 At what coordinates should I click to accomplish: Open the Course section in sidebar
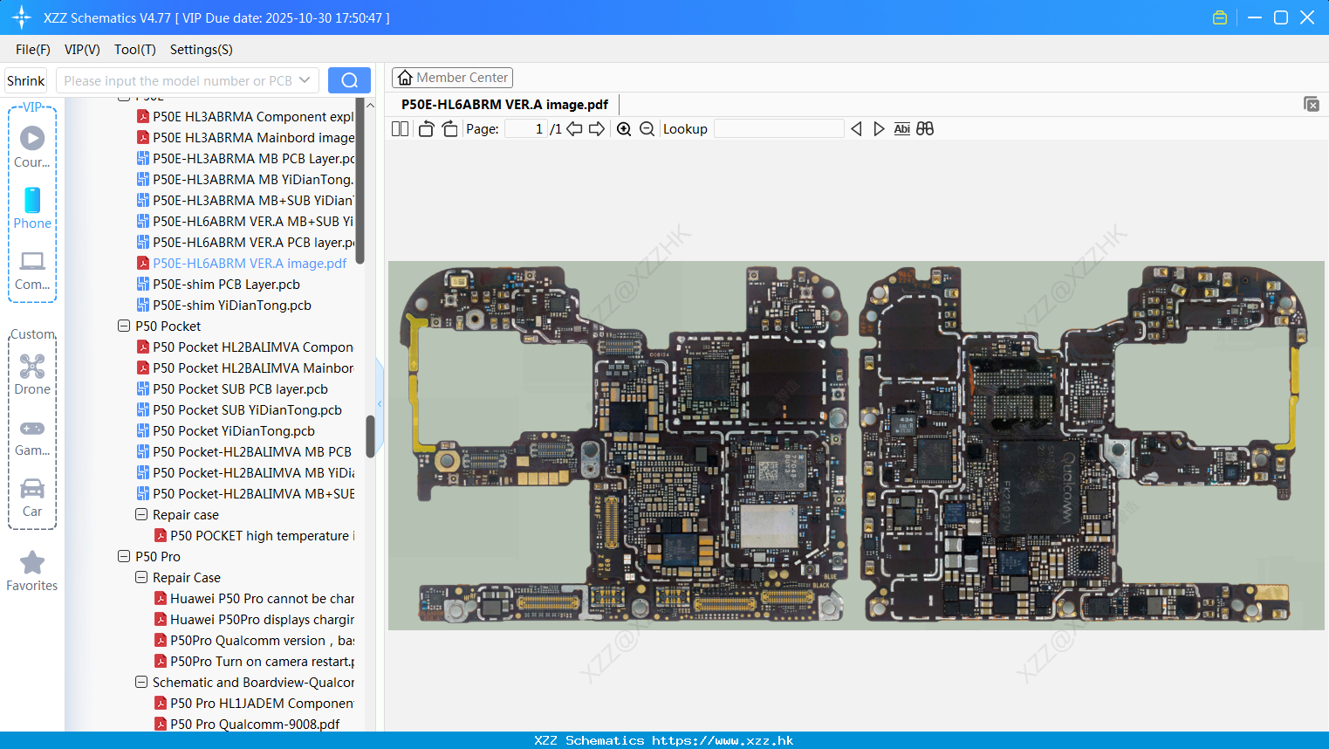[32, 147]
